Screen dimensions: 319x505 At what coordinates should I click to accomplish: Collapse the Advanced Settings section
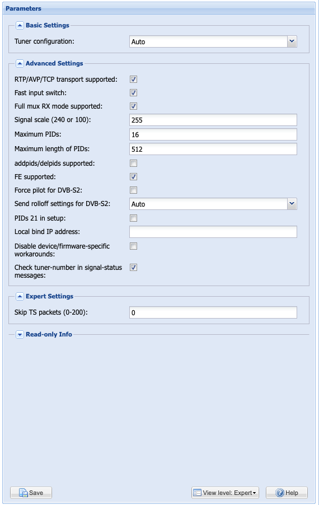point(20,63)
